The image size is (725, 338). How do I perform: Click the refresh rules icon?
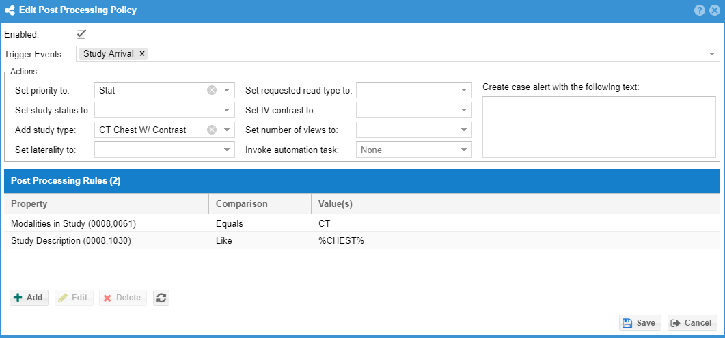tap(161, 298)
